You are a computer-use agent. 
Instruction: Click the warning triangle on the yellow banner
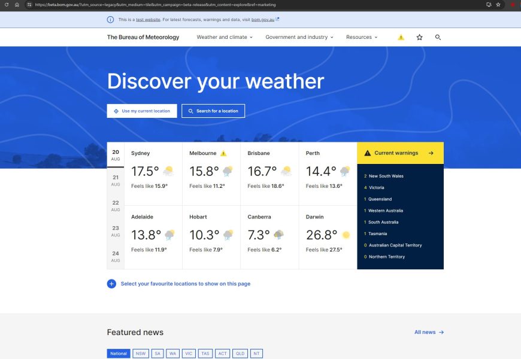(x=367, y=153)
